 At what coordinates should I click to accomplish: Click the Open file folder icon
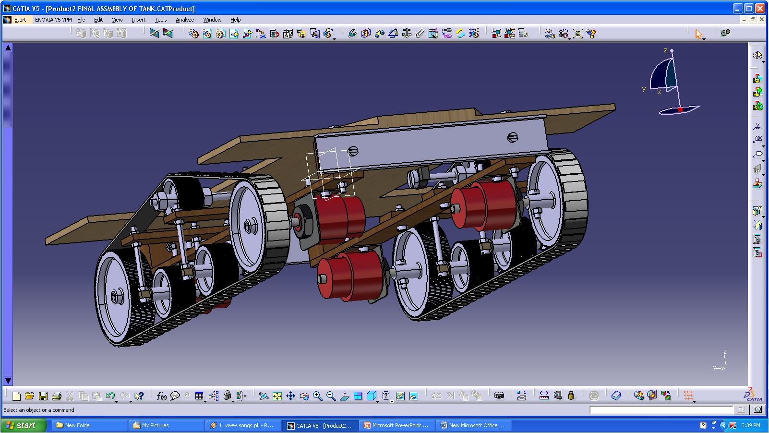click(x=30, y=396)
